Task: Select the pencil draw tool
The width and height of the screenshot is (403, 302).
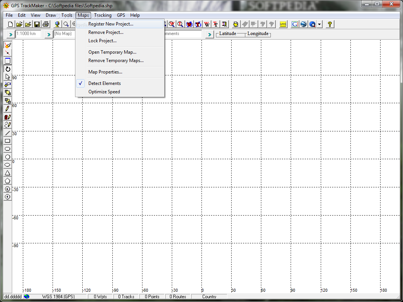Action: tap(8, 109)
